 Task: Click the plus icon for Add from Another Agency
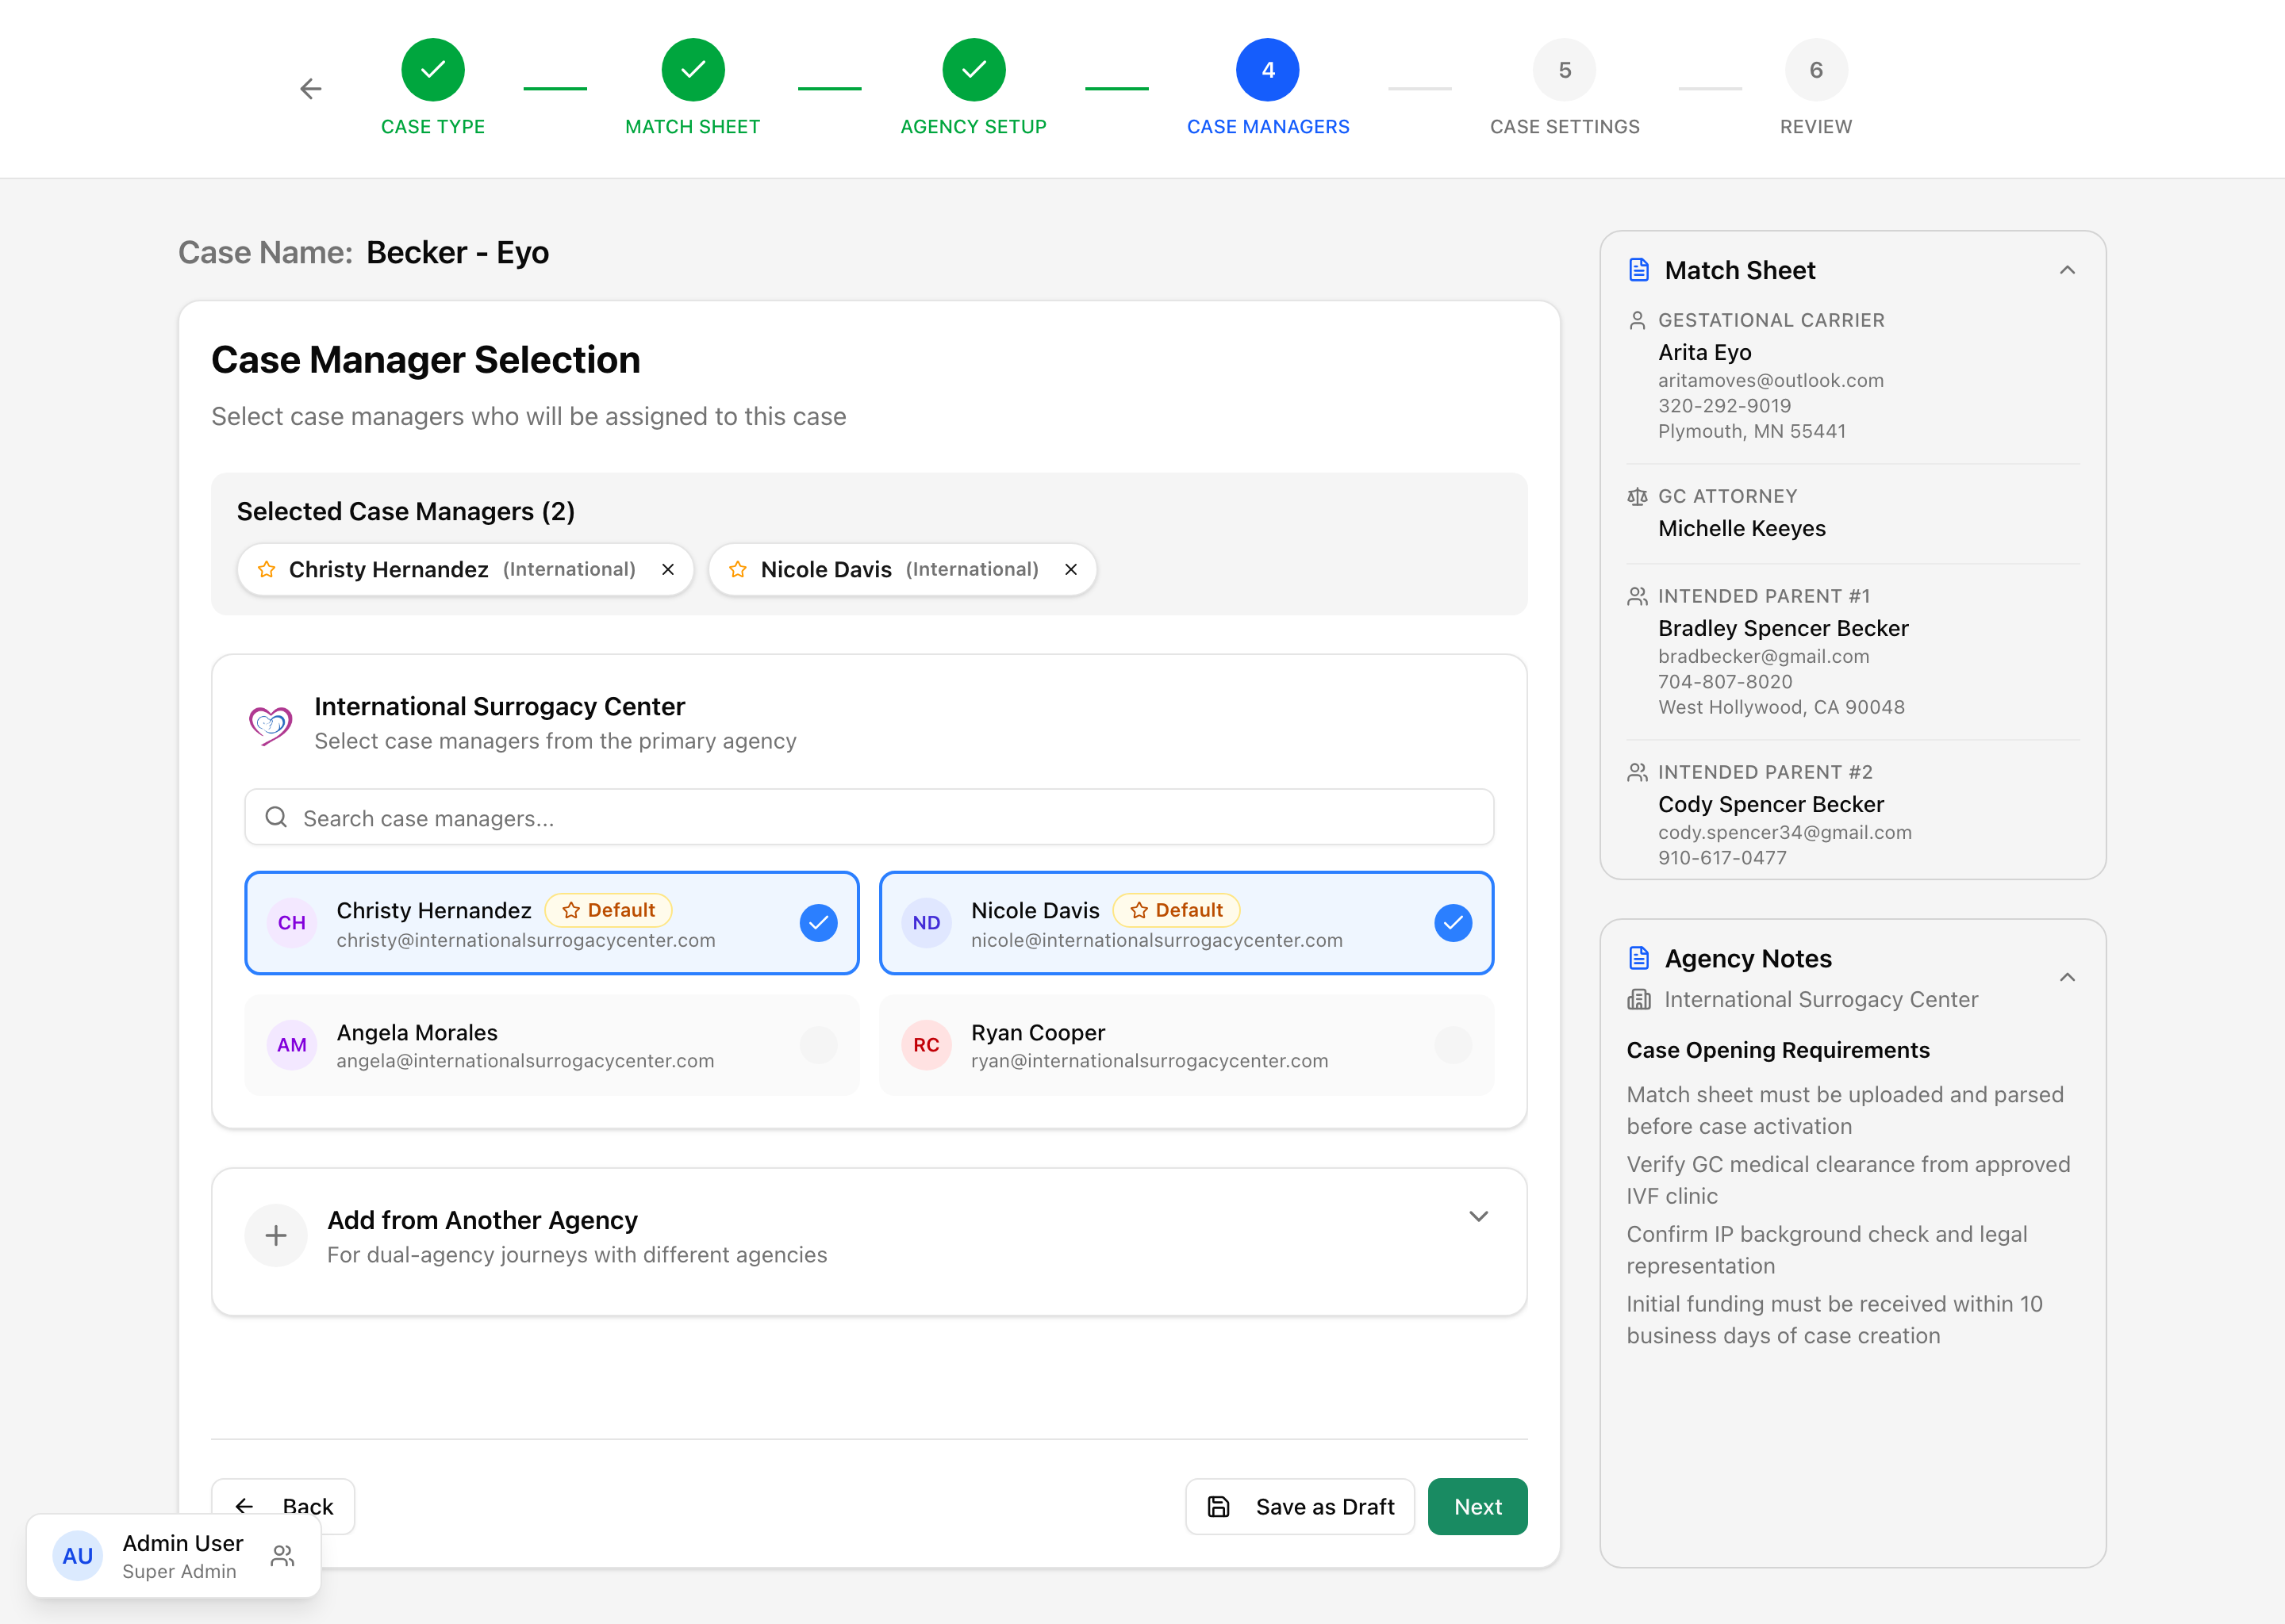(x=276, y=1235)
